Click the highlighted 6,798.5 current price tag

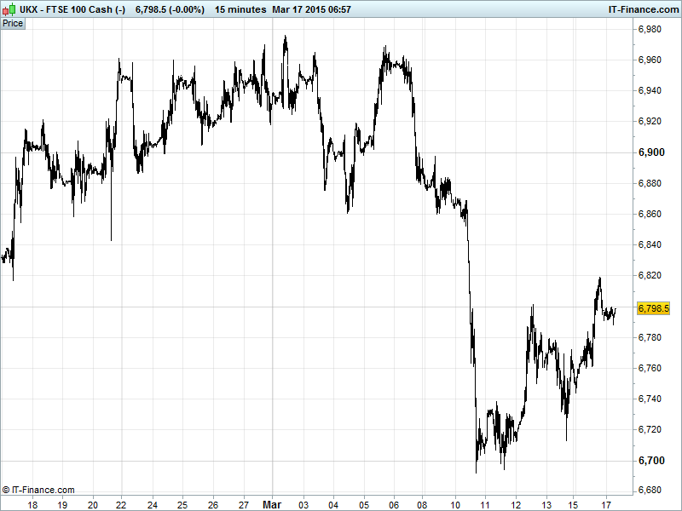click(x=653, y=308)
